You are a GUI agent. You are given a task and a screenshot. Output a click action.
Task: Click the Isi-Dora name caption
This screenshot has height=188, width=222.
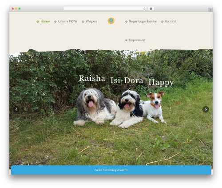click(x=127, y=80)
